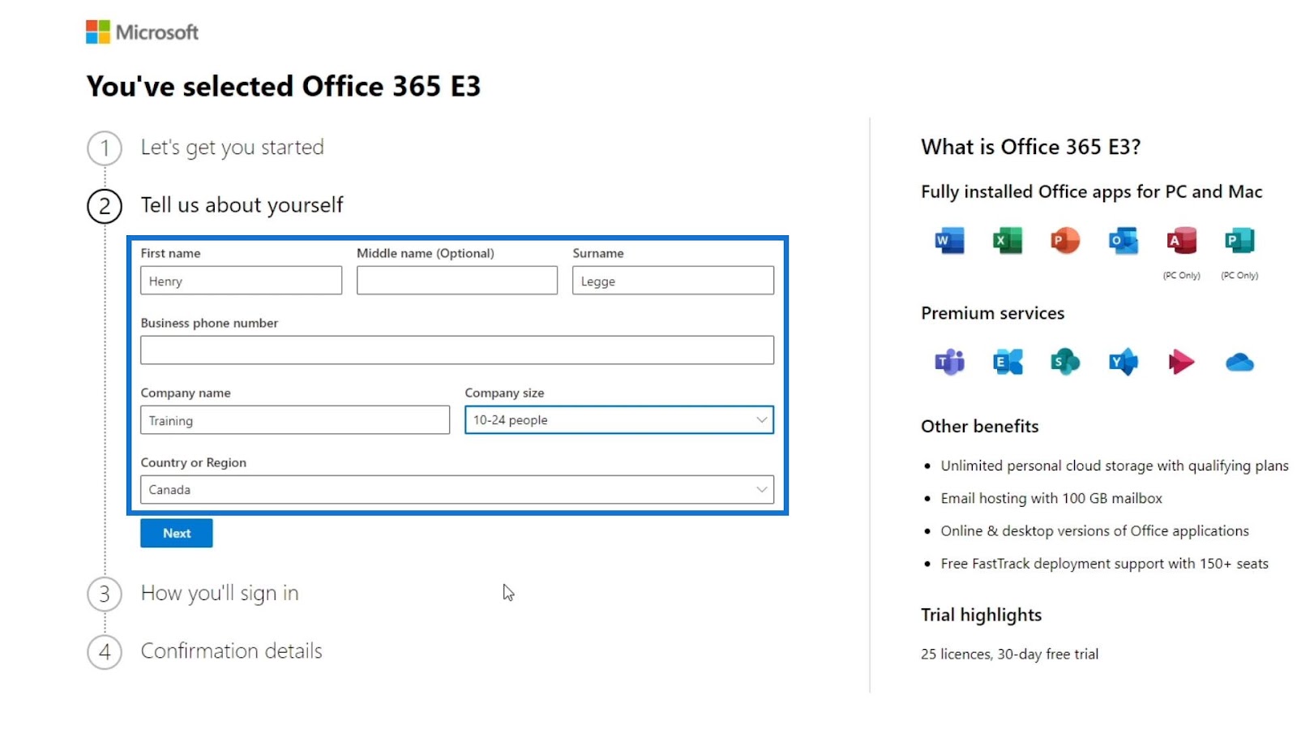Click the "First name" label
This screenshot has height=730, width=1297.
click(x=170, y=253)
